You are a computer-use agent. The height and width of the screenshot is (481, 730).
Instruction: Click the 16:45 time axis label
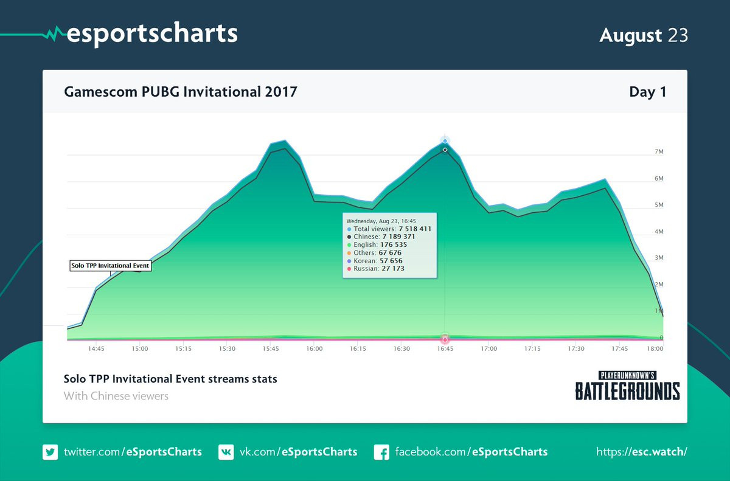click(x=445, y=349)
